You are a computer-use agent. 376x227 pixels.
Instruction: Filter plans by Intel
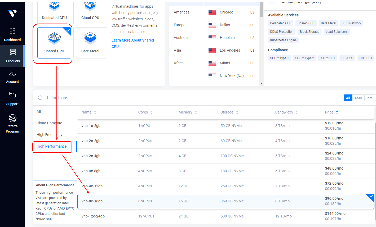click(x=370, y=98)
